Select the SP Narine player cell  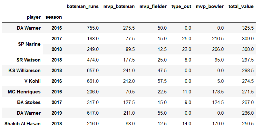29,44
